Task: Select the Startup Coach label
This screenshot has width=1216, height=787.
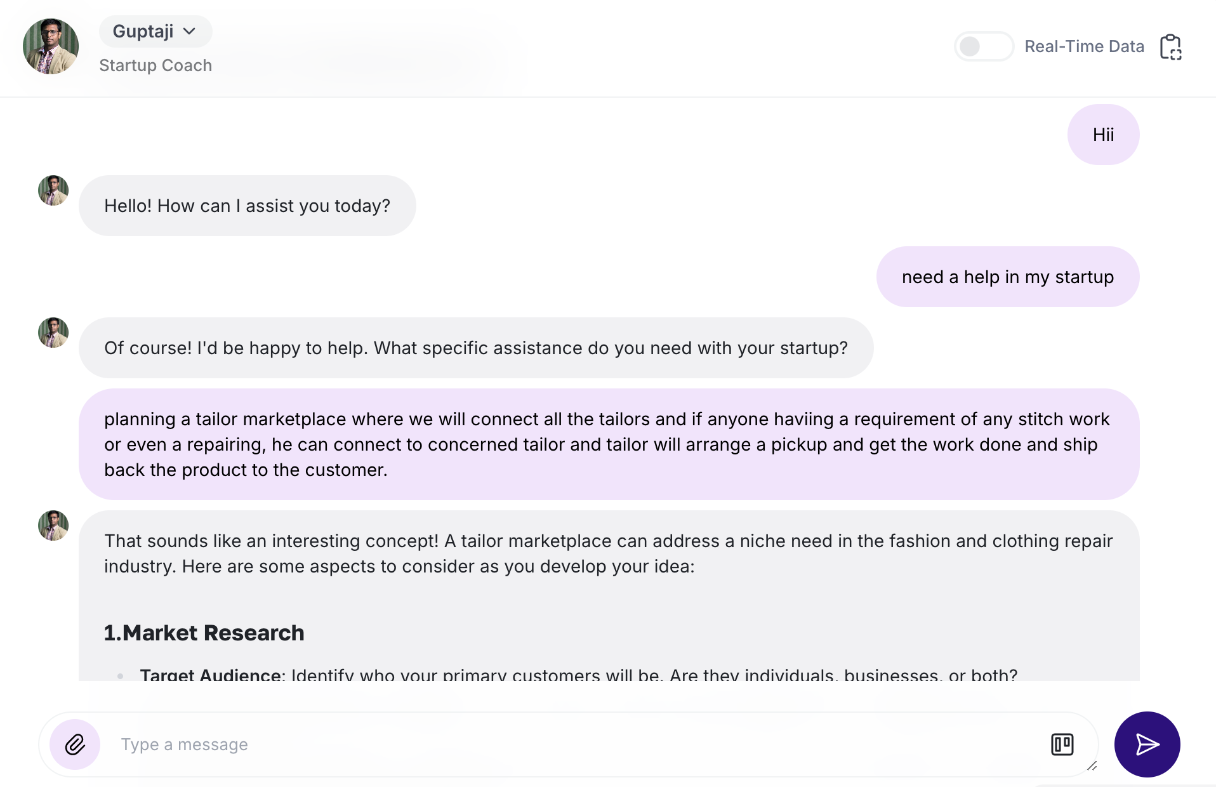Action: pos(155,65)
